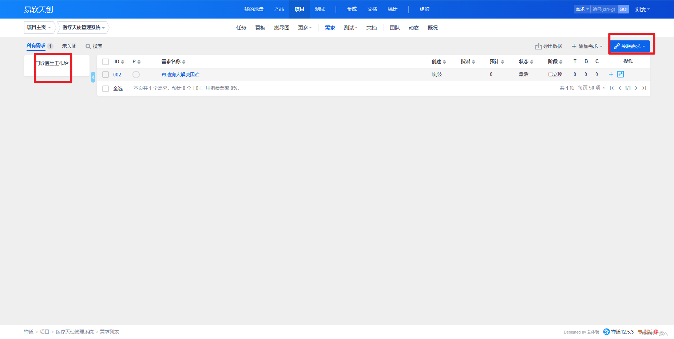
Task: Open 产品 in the main menu
Action: (x=279, y=9)
